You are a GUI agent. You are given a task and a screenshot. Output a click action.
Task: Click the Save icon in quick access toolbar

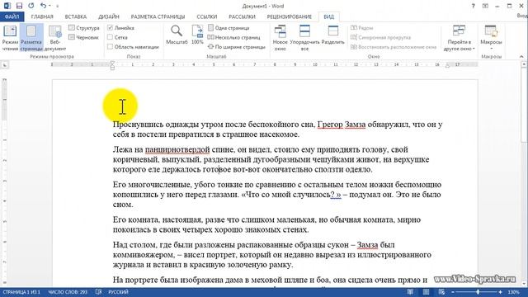point(19,6)
